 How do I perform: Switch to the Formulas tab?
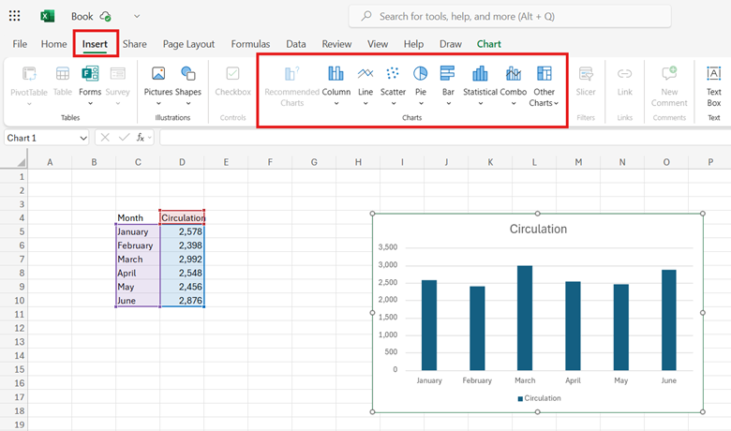[x=250, y=44]
